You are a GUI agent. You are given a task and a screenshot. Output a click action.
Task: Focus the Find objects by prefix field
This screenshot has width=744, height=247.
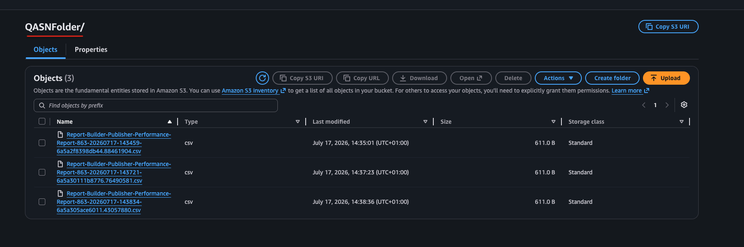click(x=156, y=105)
